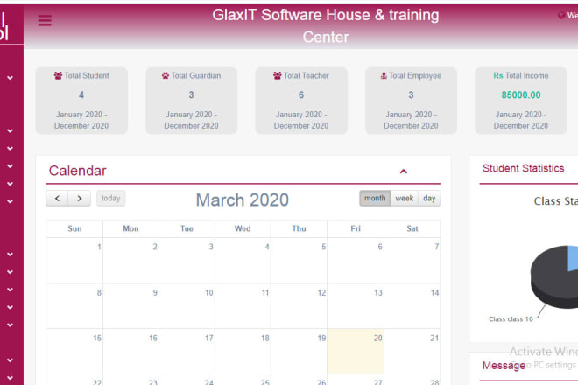578x385 pixels.
Task: Switch calendar to month view
Action: tap(375, 199)
